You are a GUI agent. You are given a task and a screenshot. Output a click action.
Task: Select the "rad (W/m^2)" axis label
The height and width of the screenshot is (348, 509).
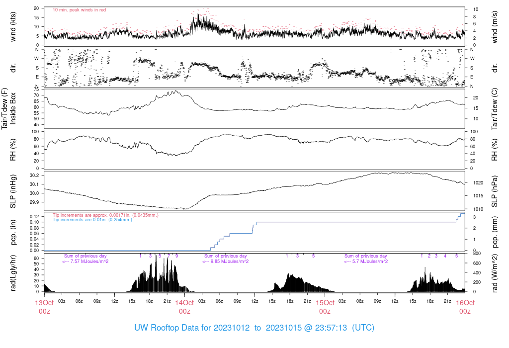[x=495, y=273]
